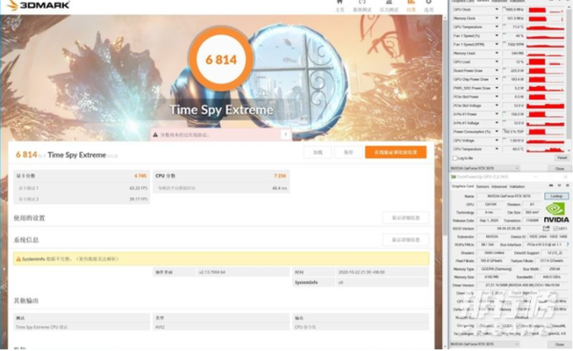Click the question mark on validation warning

click(x=286, y=135)
